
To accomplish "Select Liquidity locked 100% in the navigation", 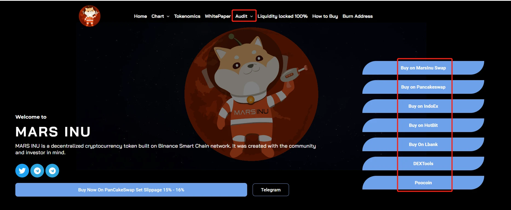I will (282, 16).
